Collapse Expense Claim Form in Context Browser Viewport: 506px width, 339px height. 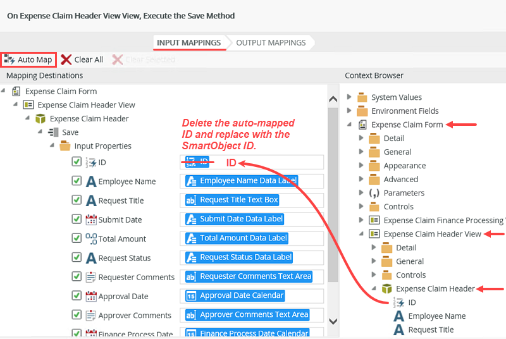point(350,124)
